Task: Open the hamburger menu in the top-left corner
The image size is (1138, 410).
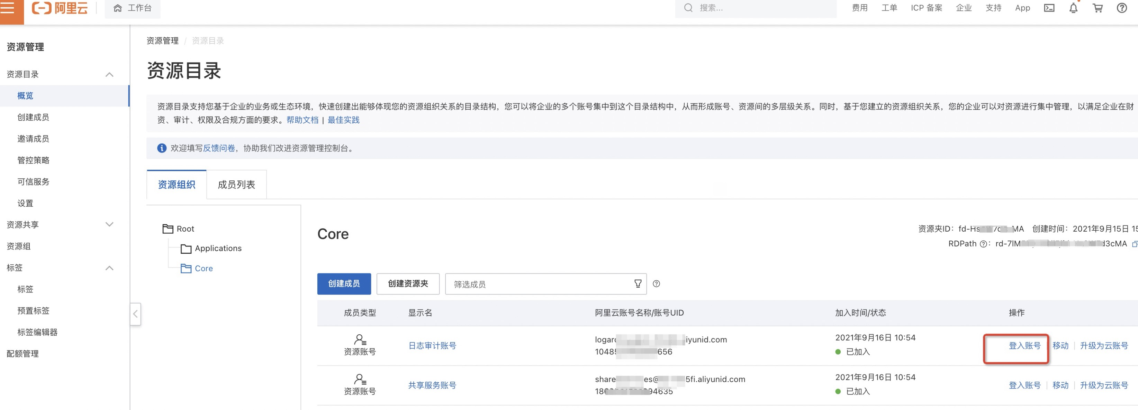Action: 8,8
